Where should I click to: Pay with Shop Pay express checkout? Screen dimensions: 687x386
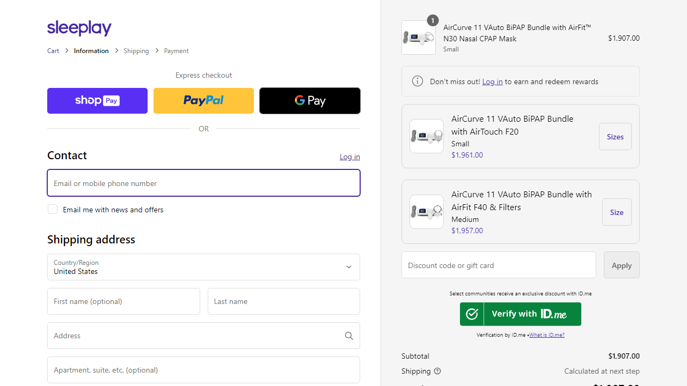(x=97, y=101)
